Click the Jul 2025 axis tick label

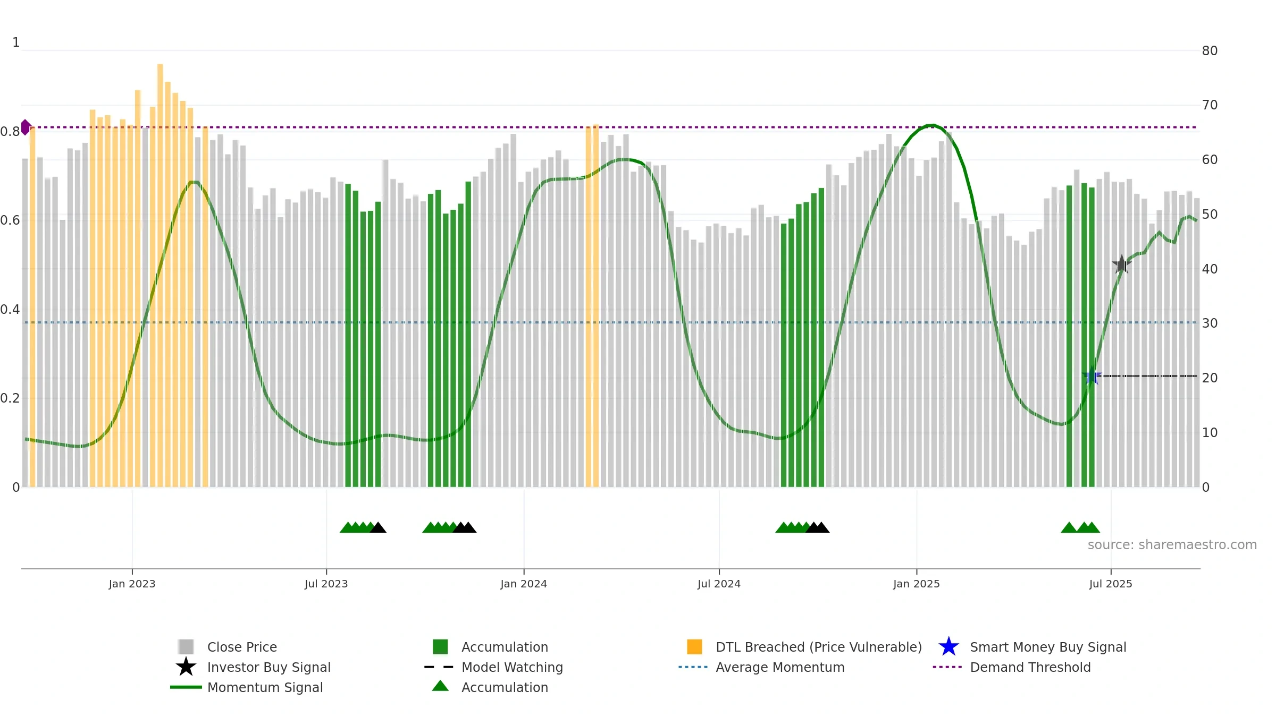pos(1111,584)
